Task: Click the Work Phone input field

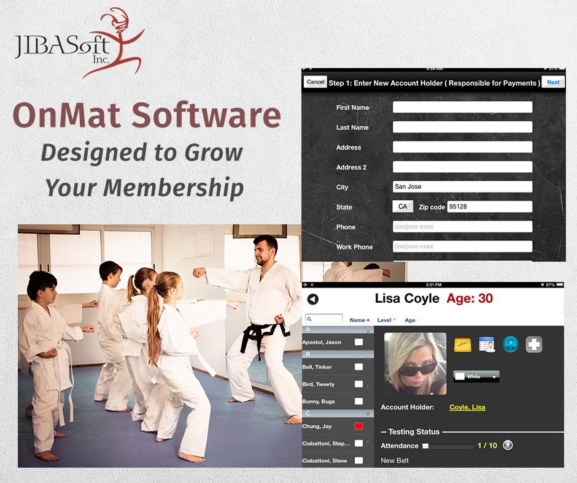Action: click(x=463, y=246)
